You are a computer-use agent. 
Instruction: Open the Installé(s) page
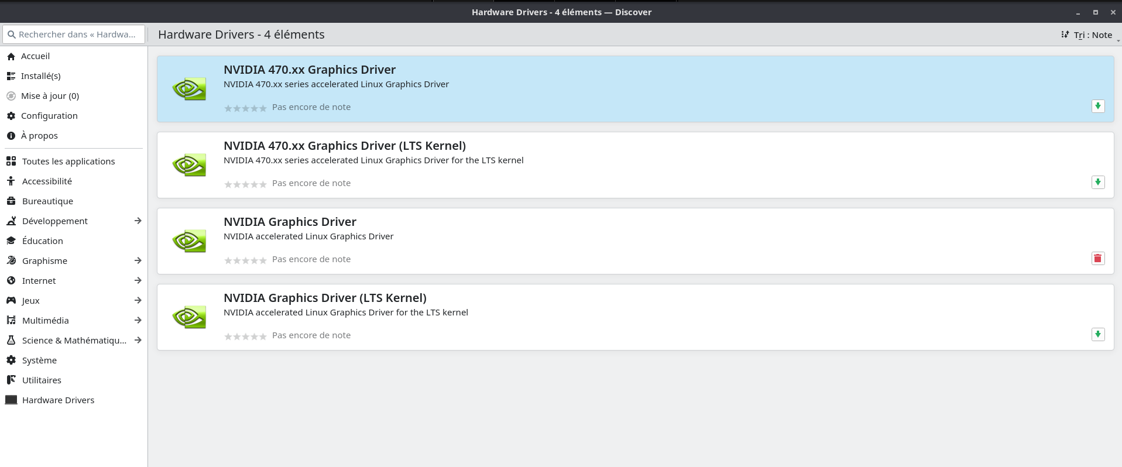click(74, 76)
